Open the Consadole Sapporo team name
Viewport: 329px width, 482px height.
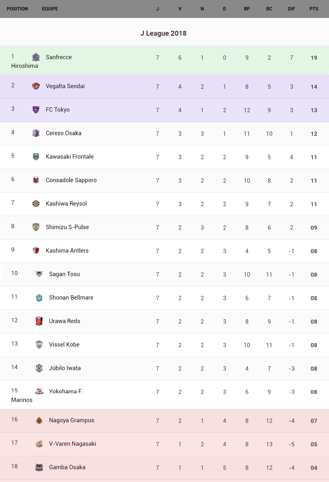tap(71, 180)
